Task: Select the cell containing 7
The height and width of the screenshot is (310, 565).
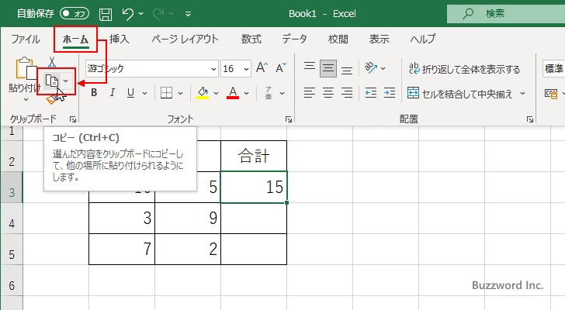Action: click(x=122, y=249)
